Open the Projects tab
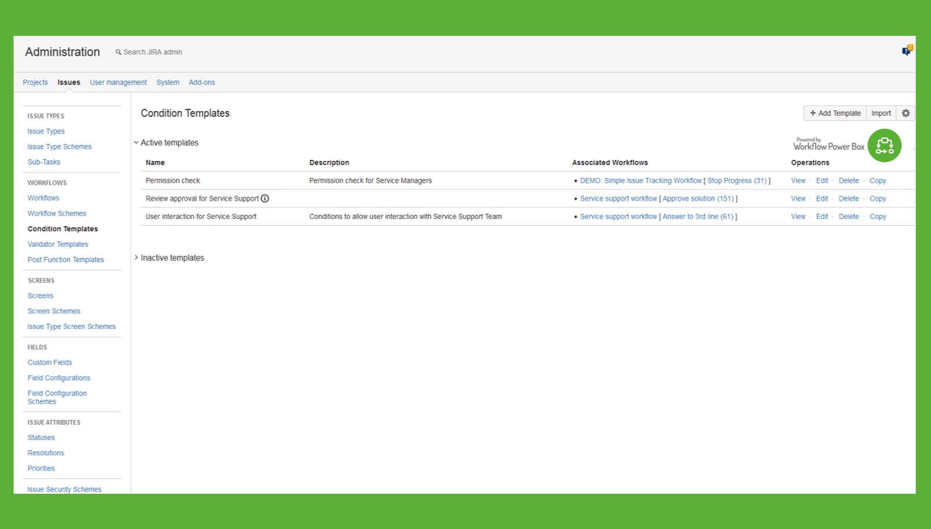931x529 pixels. [x=35, y=82]
